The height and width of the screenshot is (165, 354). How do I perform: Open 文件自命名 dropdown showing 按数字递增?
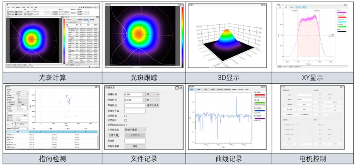(x=135, y=130)
